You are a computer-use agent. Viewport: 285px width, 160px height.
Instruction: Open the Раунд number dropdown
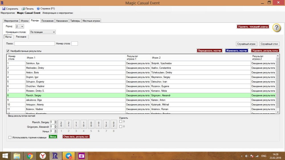(x=20, y=26)
